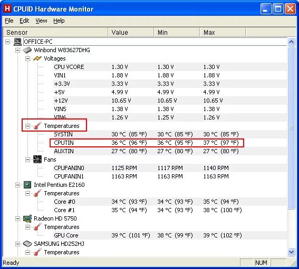The width and height of the screenshot is (299, 269).
Task: Open the View menu
Action: coord(41,21)
